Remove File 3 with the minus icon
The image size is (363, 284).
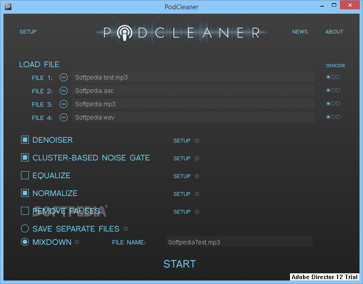[64, 104]
